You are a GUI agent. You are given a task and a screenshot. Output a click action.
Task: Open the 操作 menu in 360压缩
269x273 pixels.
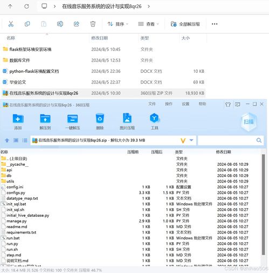tap(169, 104)
